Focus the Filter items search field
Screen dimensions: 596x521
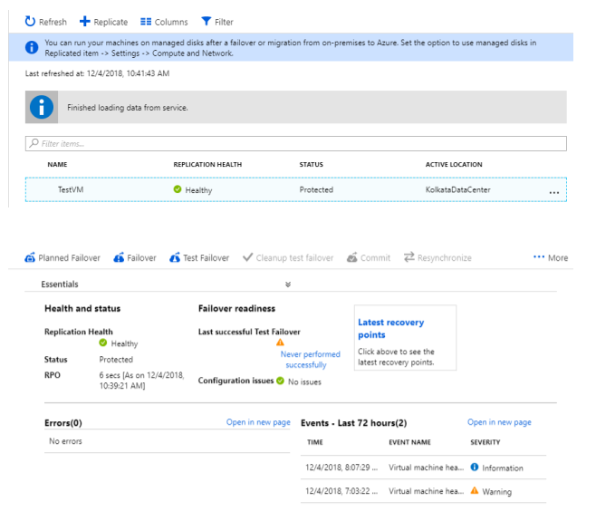point(295,143)
